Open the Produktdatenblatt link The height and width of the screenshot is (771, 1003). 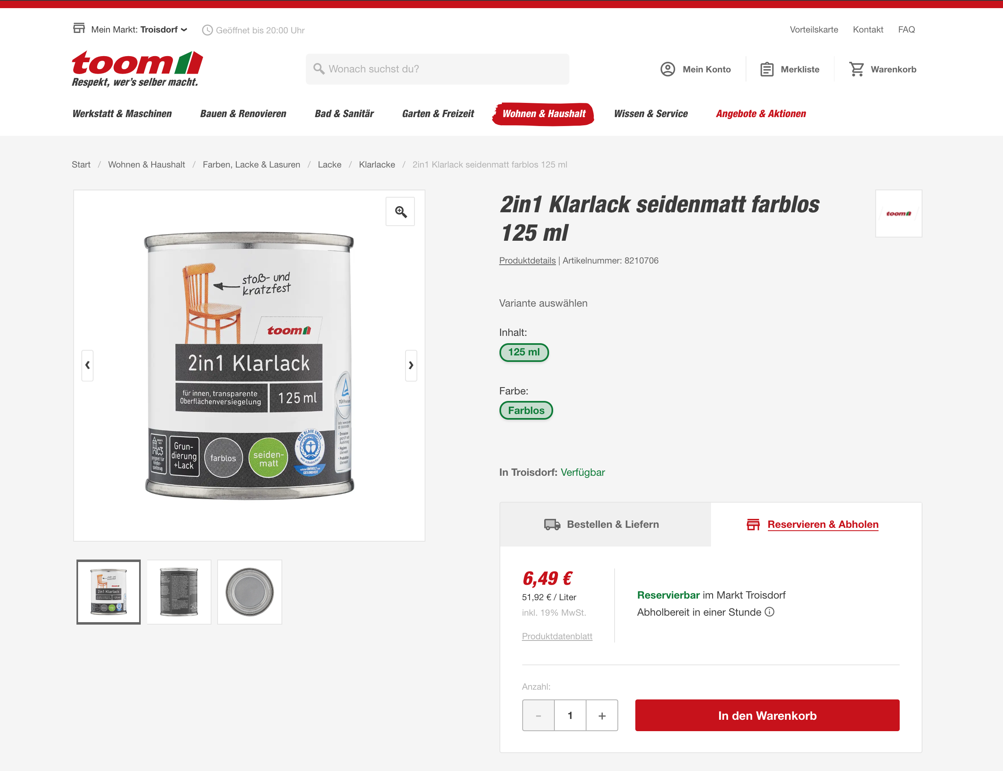tap(557, 636)
